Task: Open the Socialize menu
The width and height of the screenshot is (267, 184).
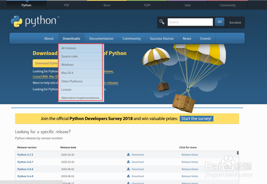Action: tap(235, 22)
